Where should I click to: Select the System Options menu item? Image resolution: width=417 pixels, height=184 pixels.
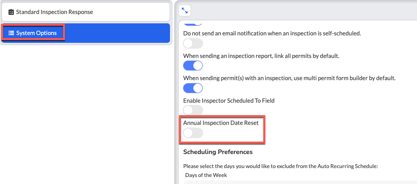(x=86, y=33)
